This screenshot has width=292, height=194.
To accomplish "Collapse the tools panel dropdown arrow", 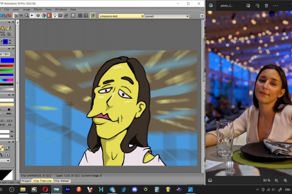I will pos(9,22).
